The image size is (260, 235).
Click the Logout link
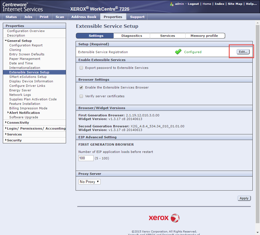click(x=193, y=4)
